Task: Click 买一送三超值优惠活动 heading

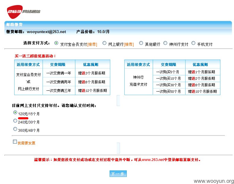Action: click(35, 56)
